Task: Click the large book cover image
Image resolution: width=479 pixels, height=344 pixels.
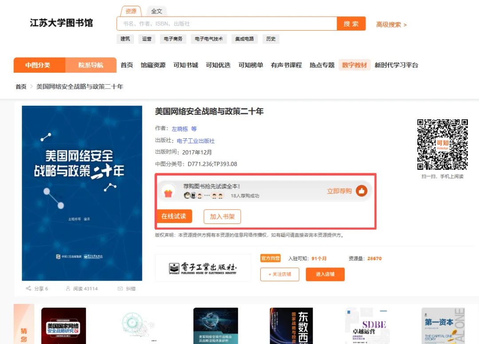Action: click(82, 193)
